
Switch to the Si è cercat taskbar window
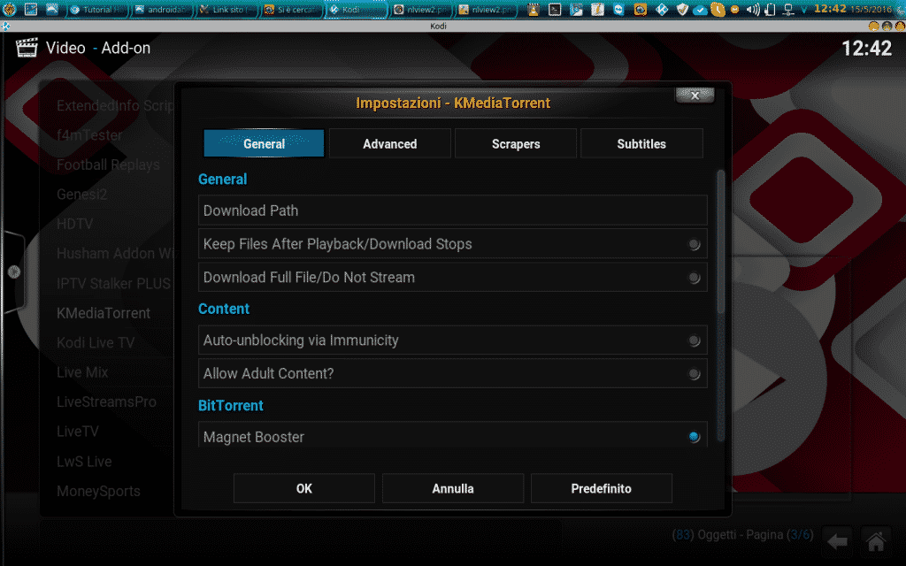[x=292, y=9]
